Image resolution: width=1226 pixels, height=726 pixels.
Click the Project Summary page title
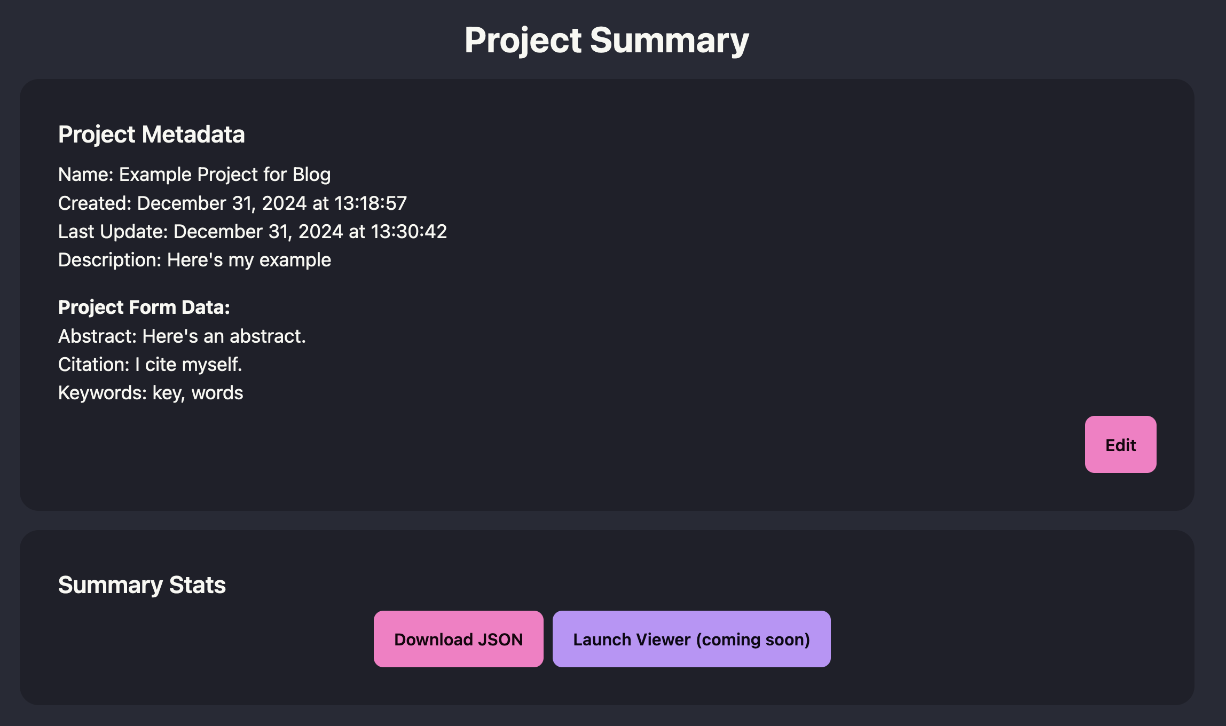click(x=607, y=41)
